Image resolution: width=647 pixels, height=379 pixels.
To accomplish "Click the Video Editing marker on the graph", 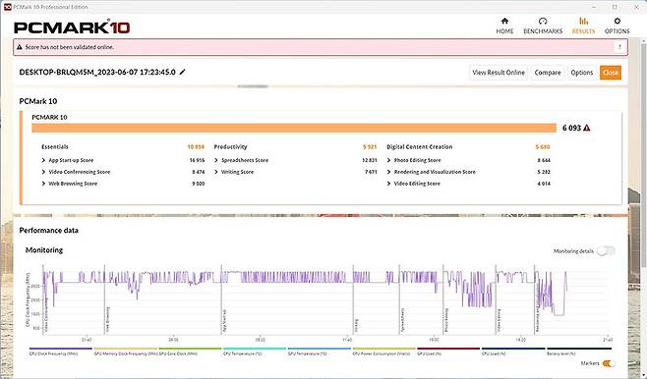I will (499, 320).
